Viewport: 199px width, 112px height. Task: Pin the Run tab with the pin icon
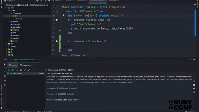(x=5, y=85)
